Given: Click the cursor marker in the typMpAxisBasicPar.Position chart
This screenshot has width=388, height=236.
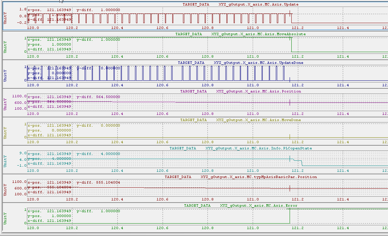Looking at the screenshot, I should coord(290,188).
